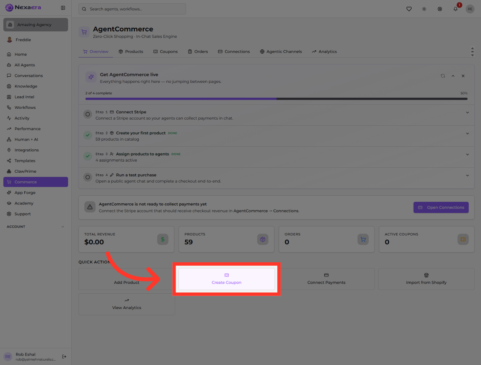Refresh the setup checklist
This screenshot has width=481, height=365.
tap(443, 76)
